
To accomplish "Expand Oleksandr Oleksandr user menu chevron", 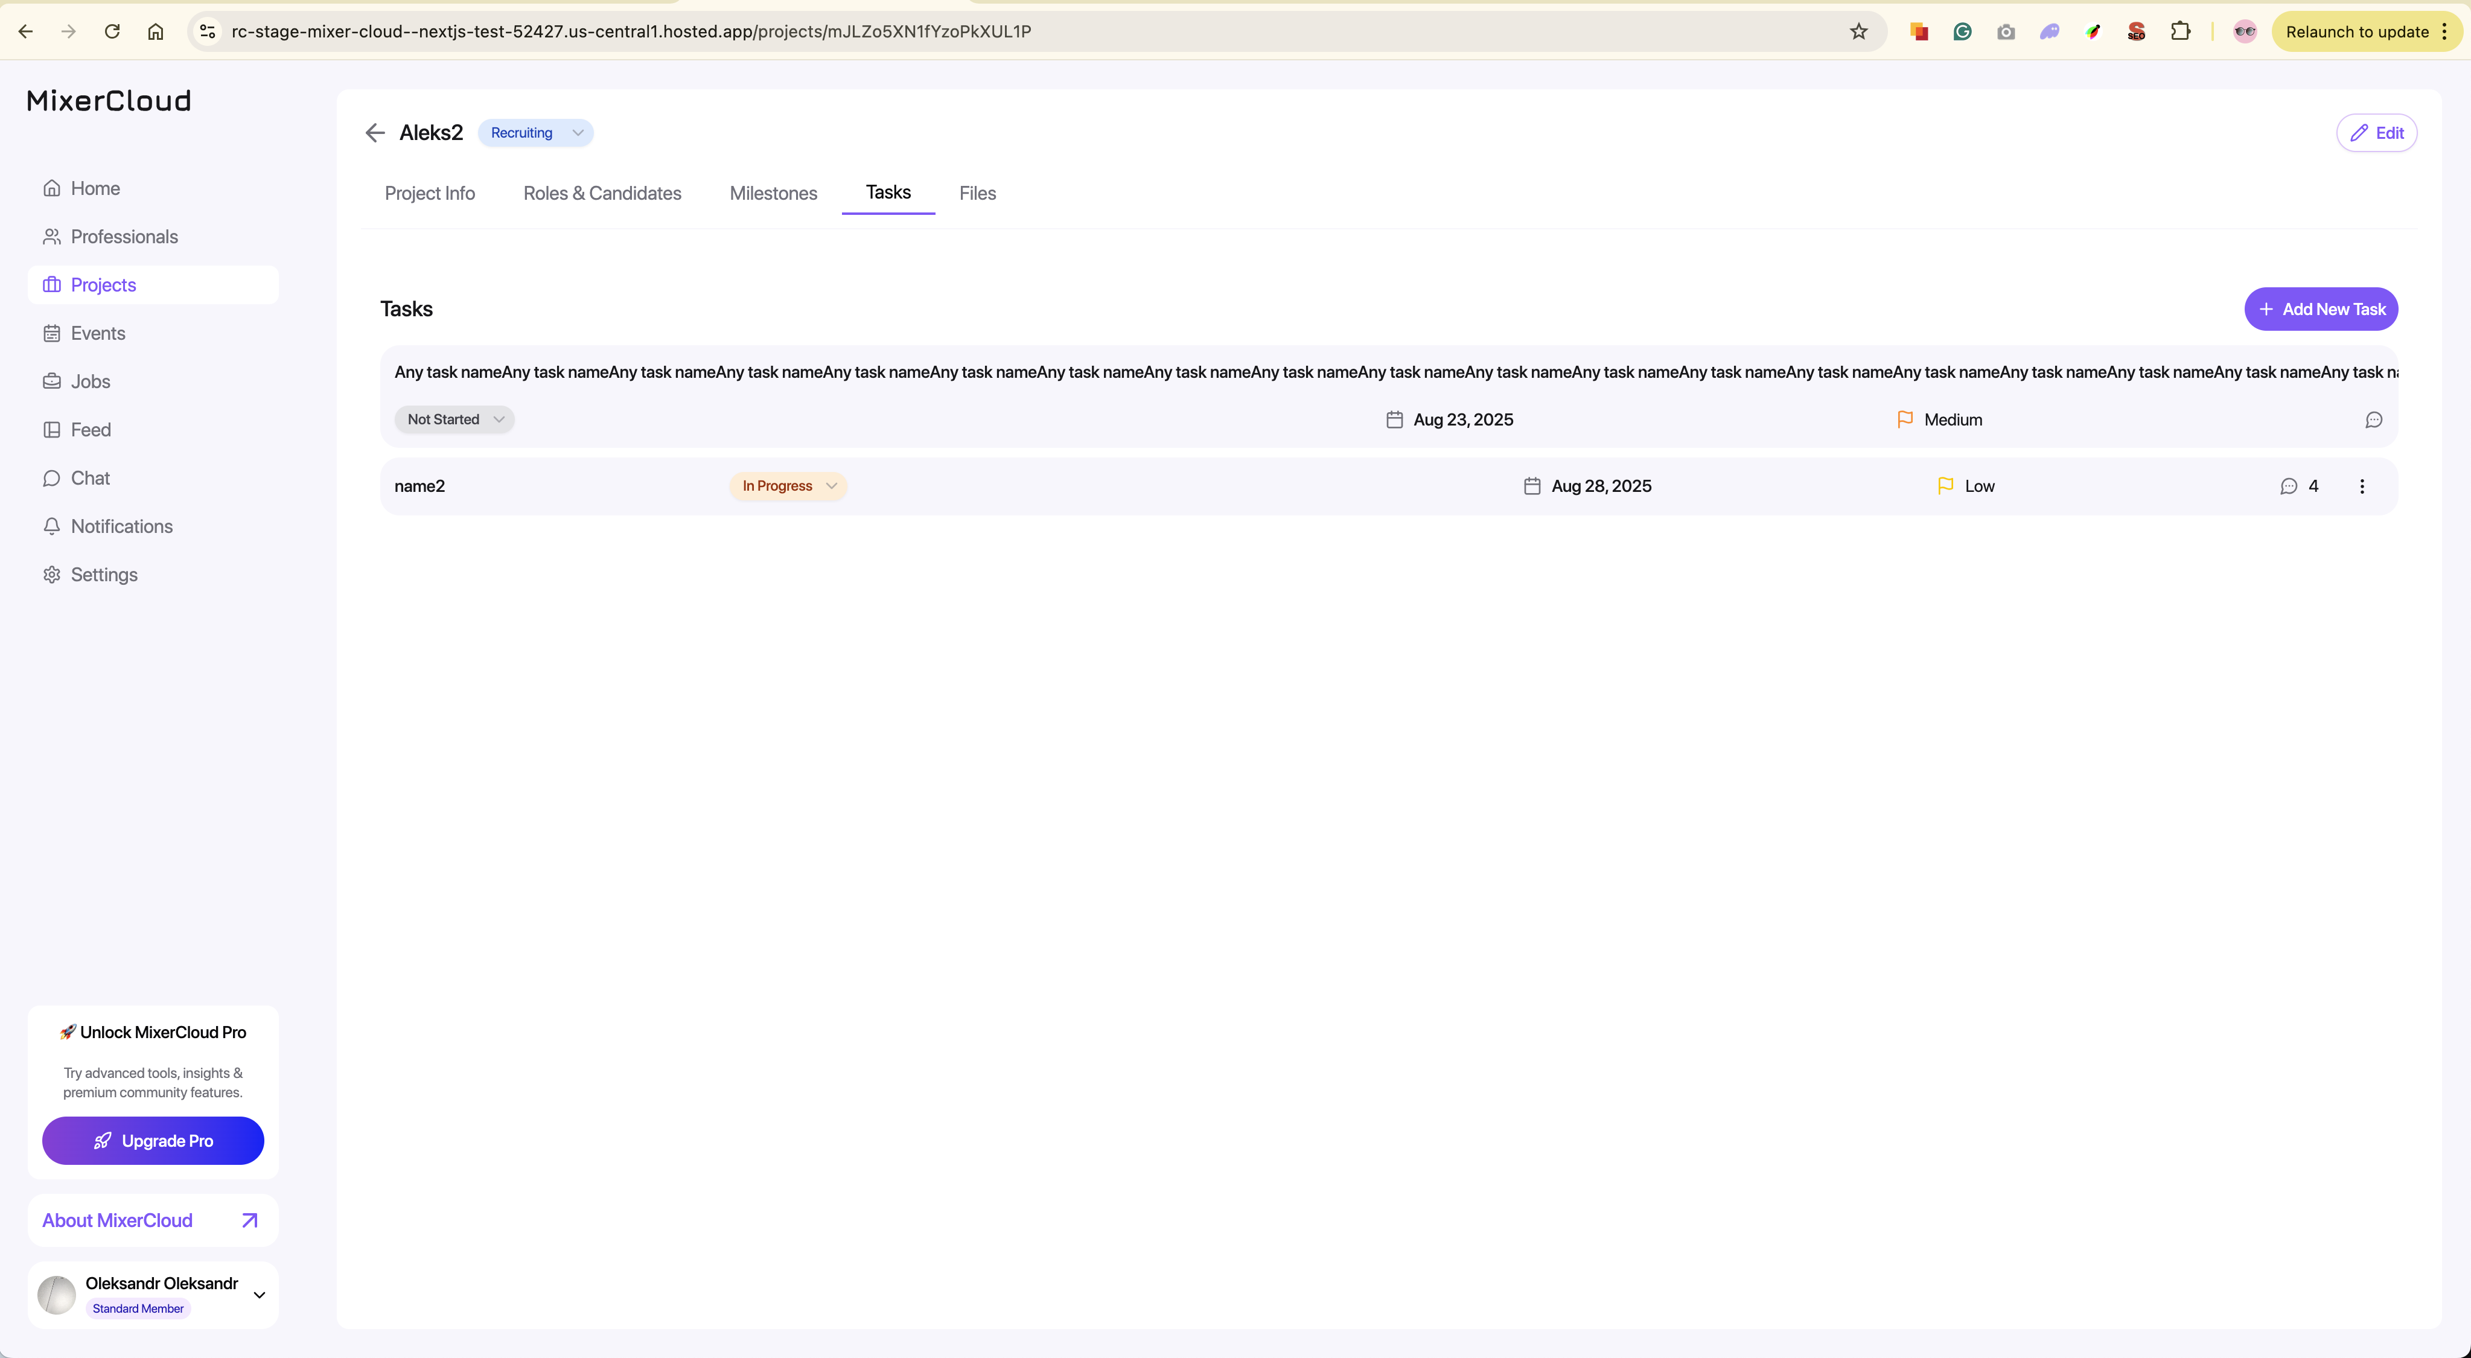I will (x=259, y=1295).
